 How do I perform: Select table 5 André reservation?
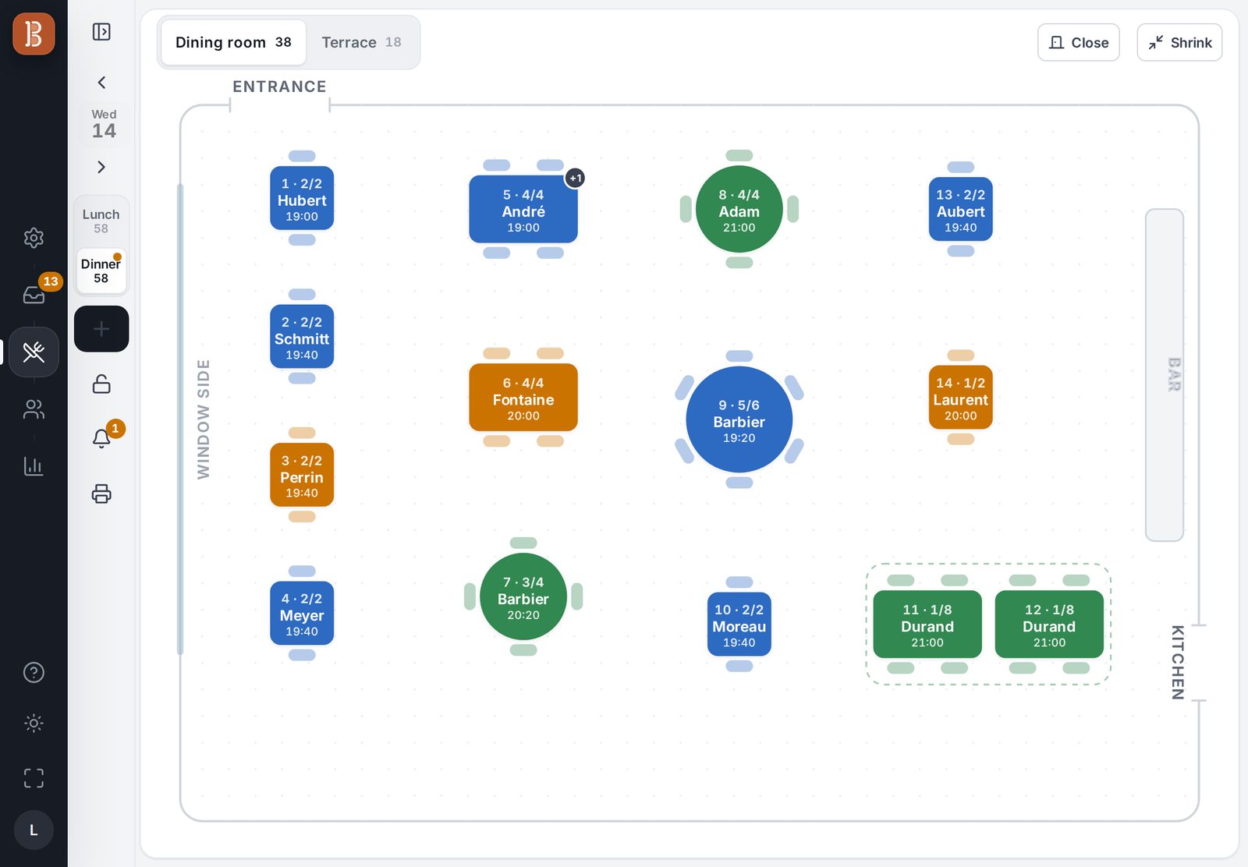[523, 210]
